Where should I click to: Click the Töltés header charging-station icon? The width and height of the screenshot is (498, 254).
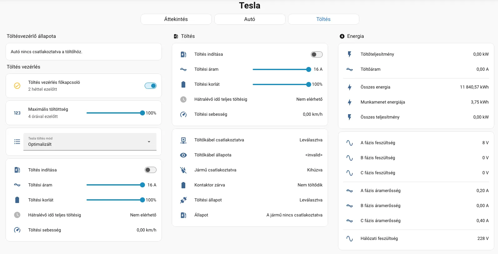point(176,36)
